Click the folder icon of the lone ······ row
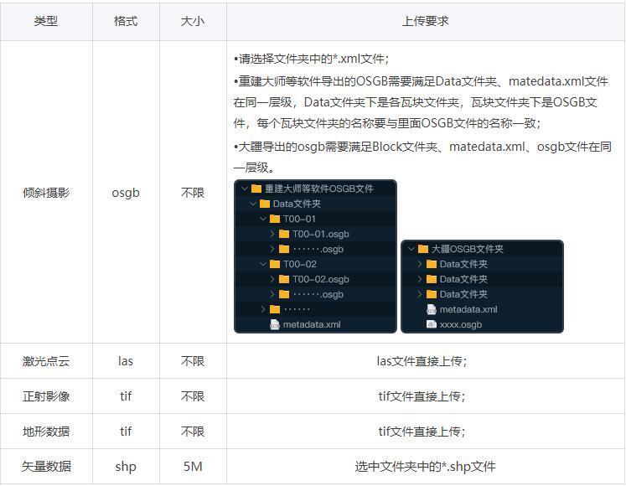626x486 pixels. pos(275,309)
